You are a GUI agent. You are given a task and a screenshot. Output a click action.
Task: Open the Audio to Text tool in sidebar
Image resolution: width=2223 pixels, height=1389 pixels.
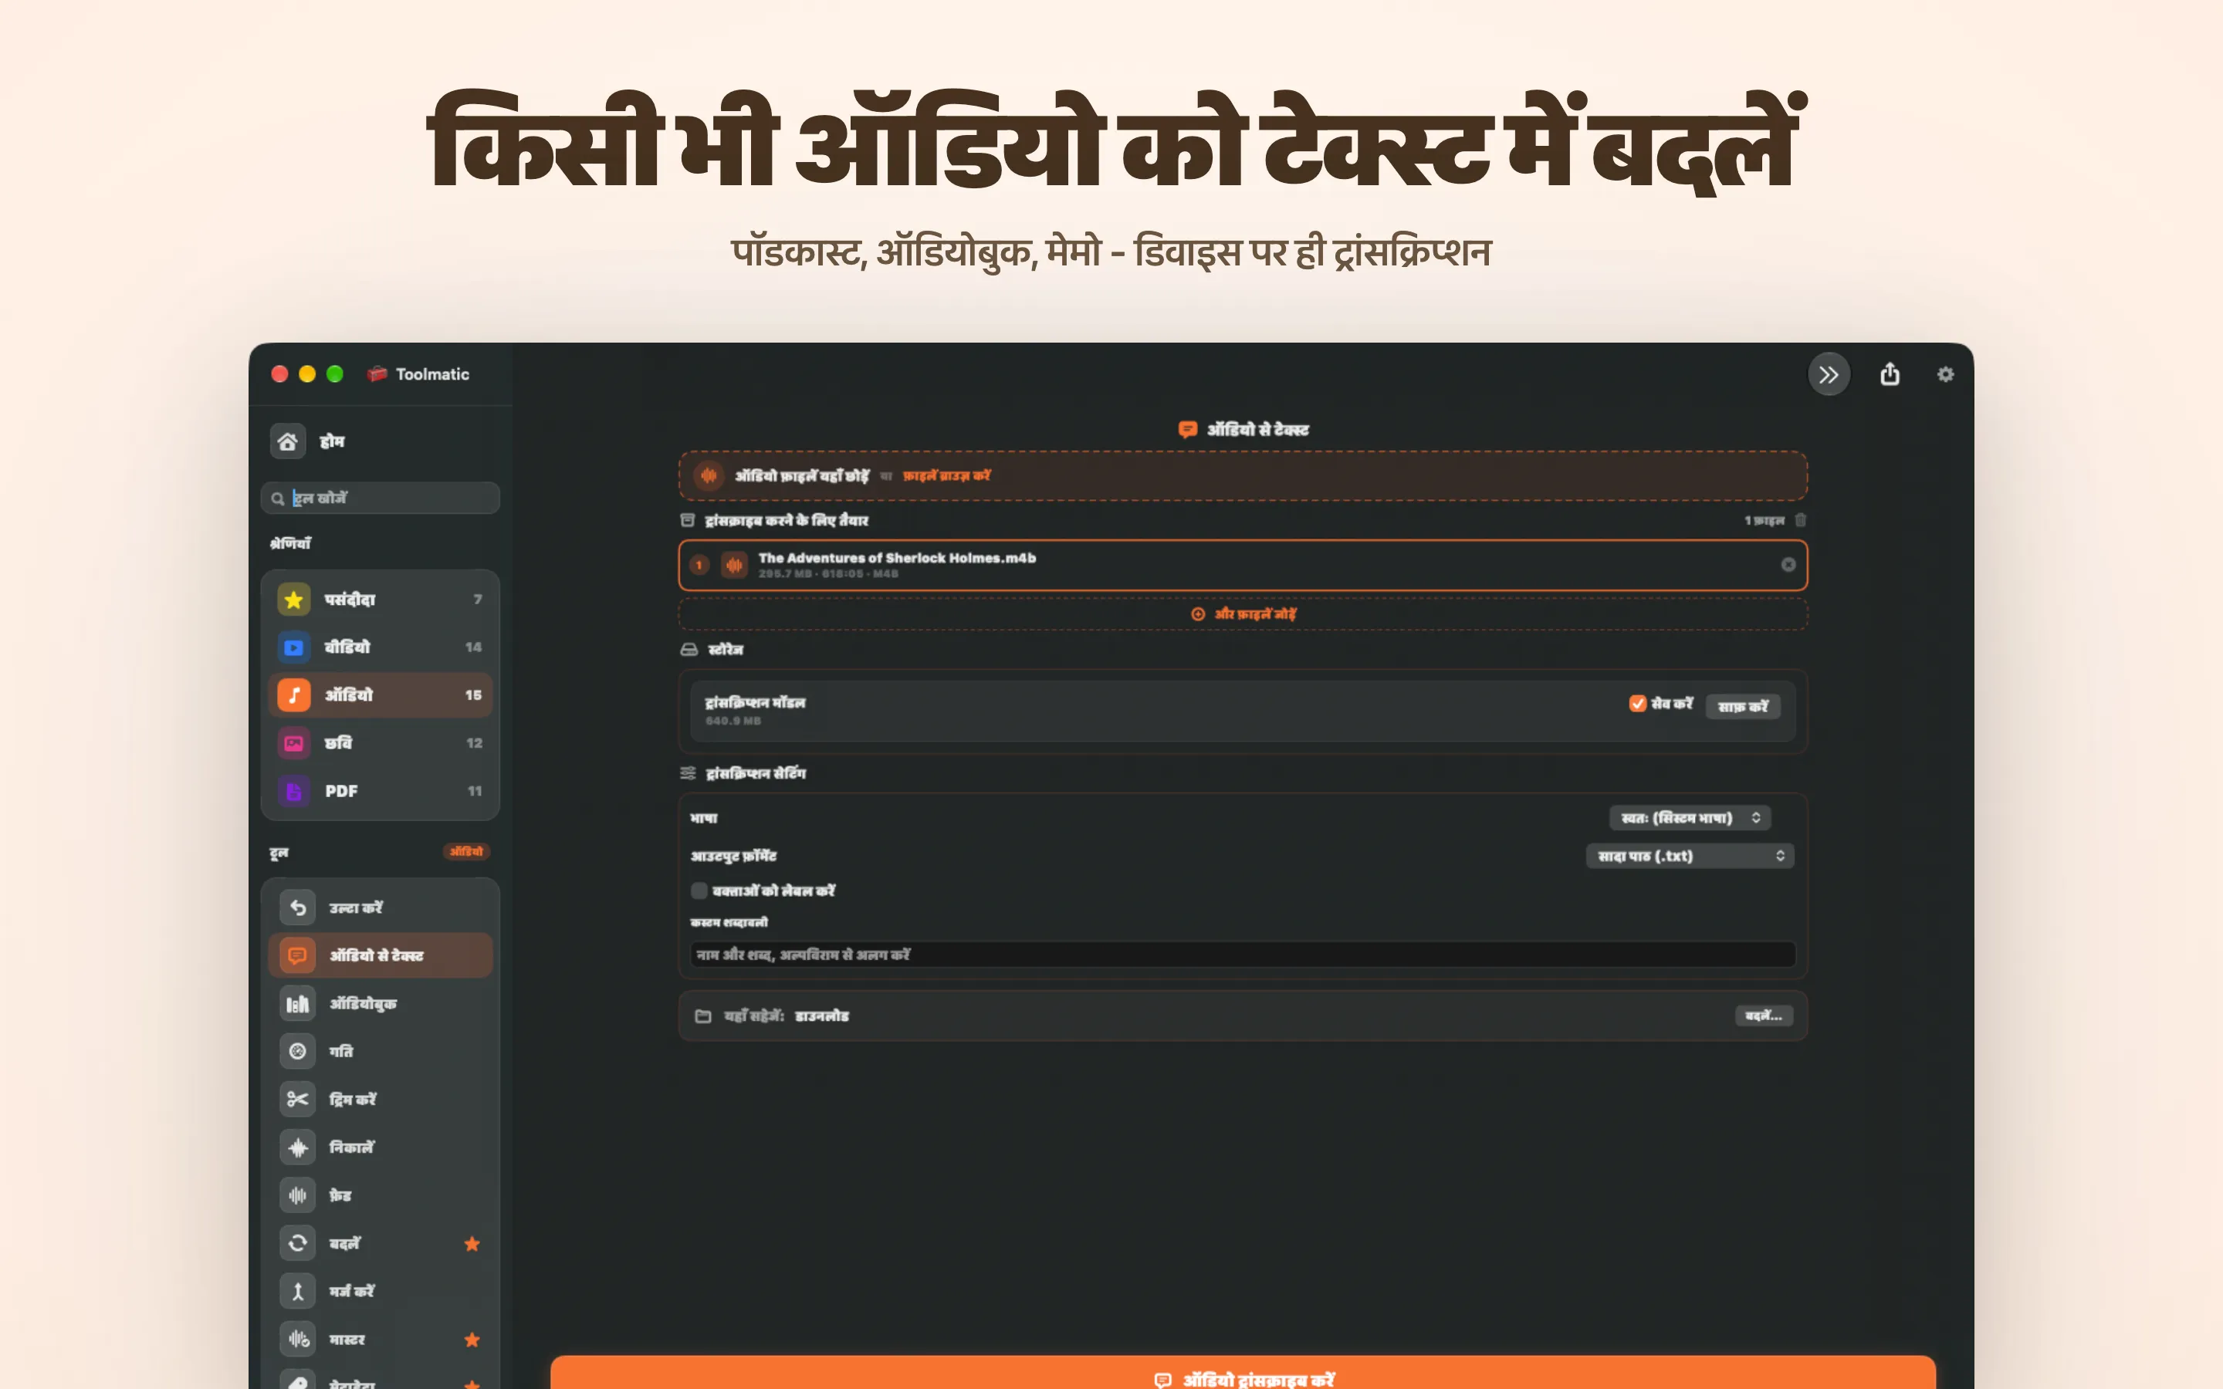tap(381, 955)
